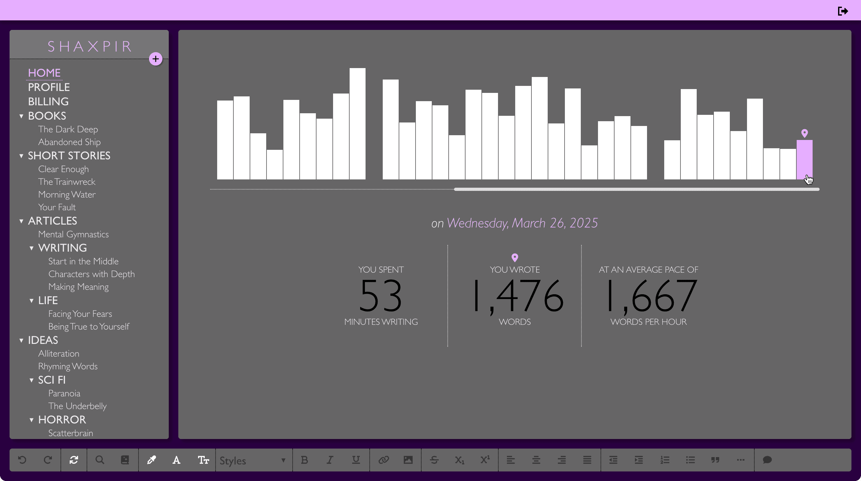Click the Undo icon in the toolbar
The image size is (861, 481).
pos(22,460)
